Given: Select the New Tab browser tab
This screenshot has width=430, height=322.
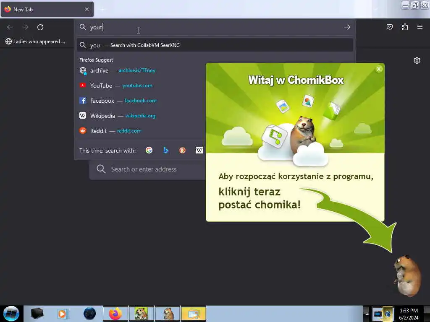Looking at the screenshot, I should pos(47,9).
